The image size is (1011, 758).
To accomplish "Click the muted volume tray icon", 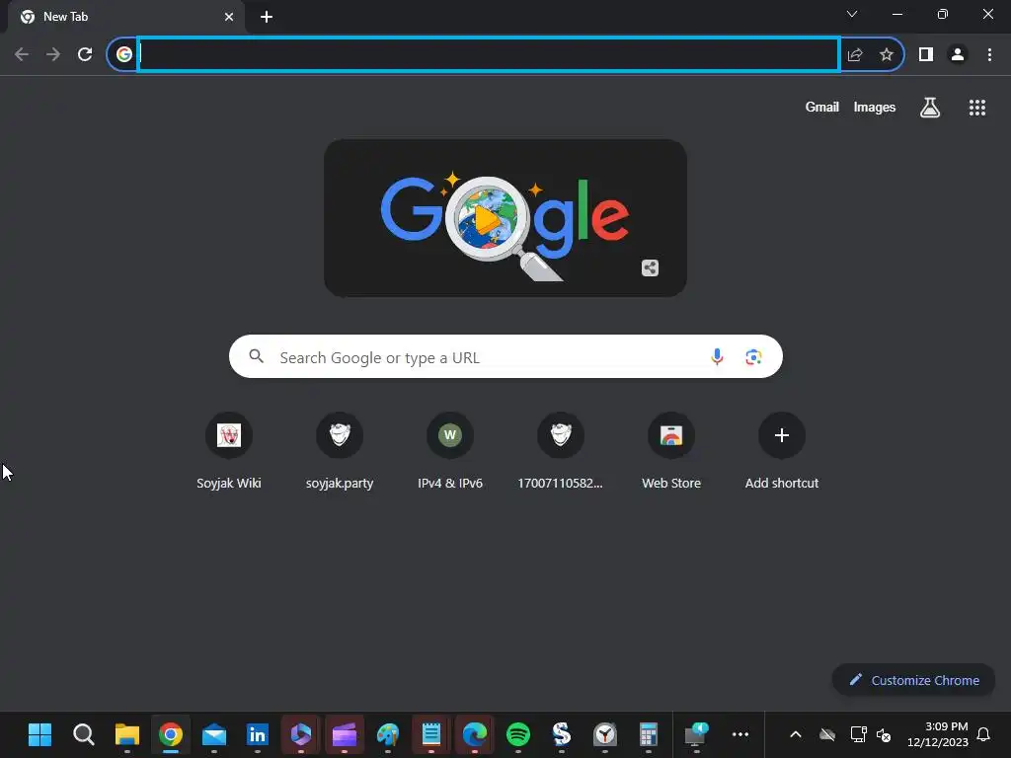I will click(884, 734).
